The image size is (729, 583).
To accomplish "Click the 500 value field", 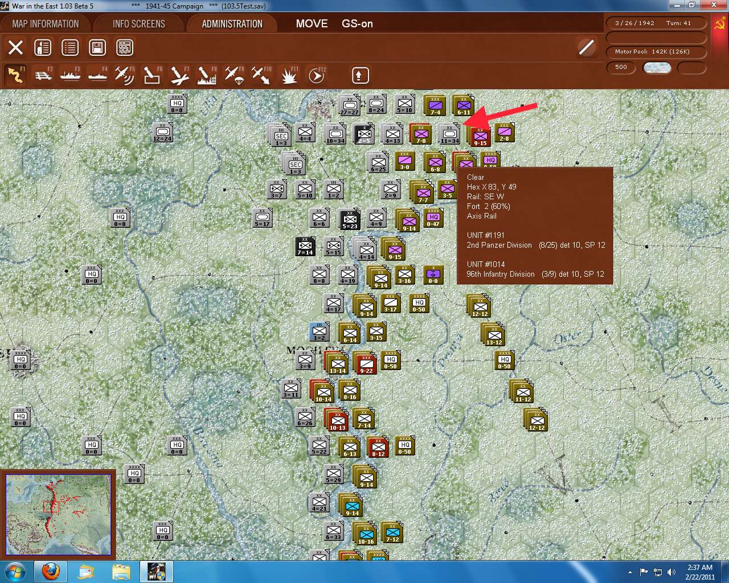I will click(621, 67).
